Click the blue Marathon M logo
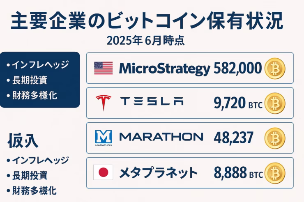Image resolution: width=304 pixels, height=202 pixels. coord(104,138)
